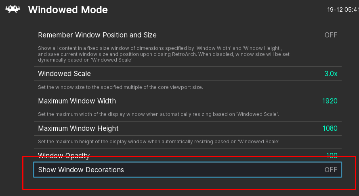This screenshot has width=359, height=196.
Task: Click empty area below Show Window Decorations
Action: (x=188, y=183)
